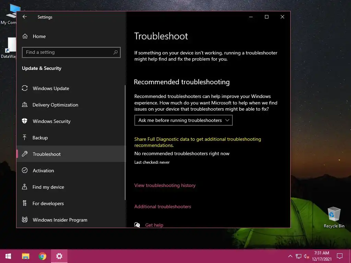Click the Settings gear on the taskbar

click(59, 256)
